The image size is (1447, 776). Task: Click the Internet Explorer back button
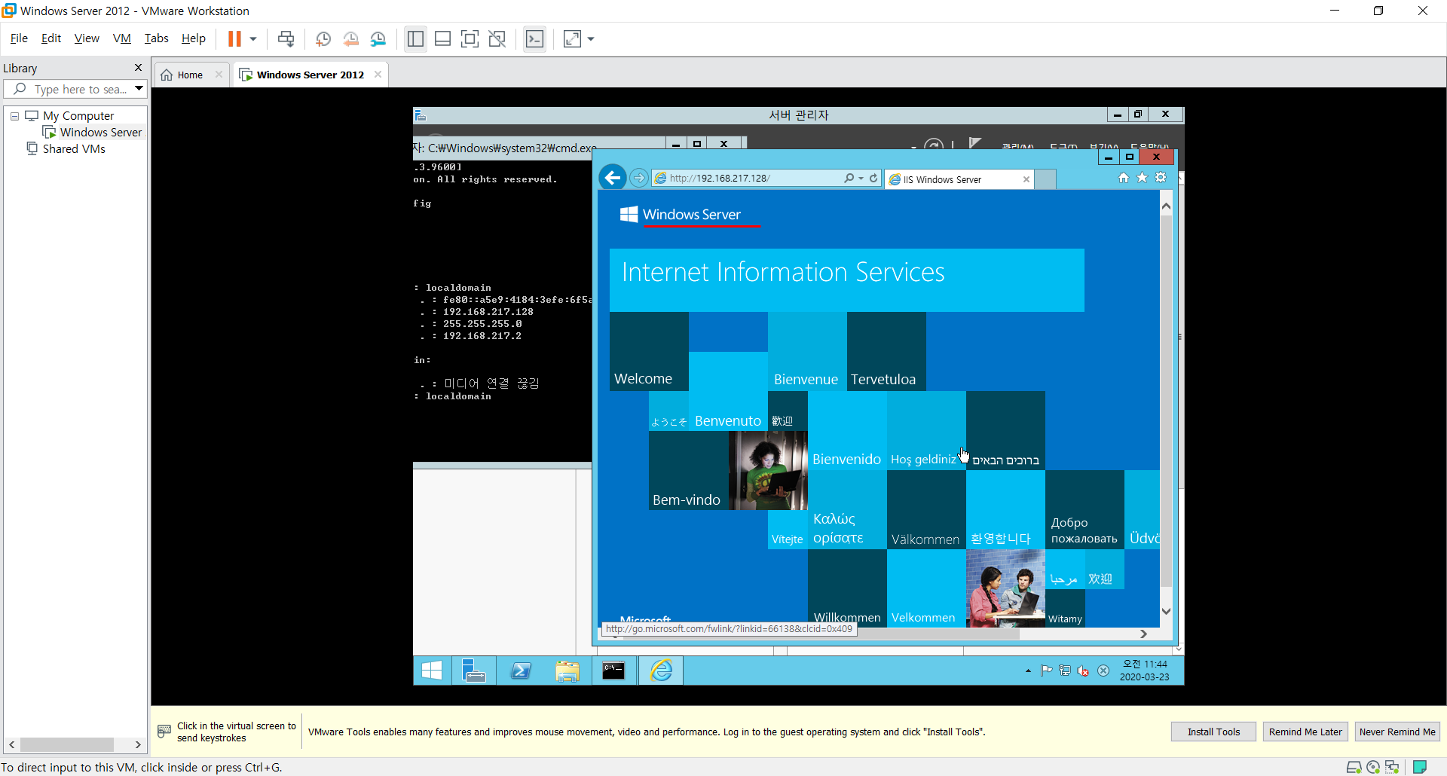pos(613,178)
